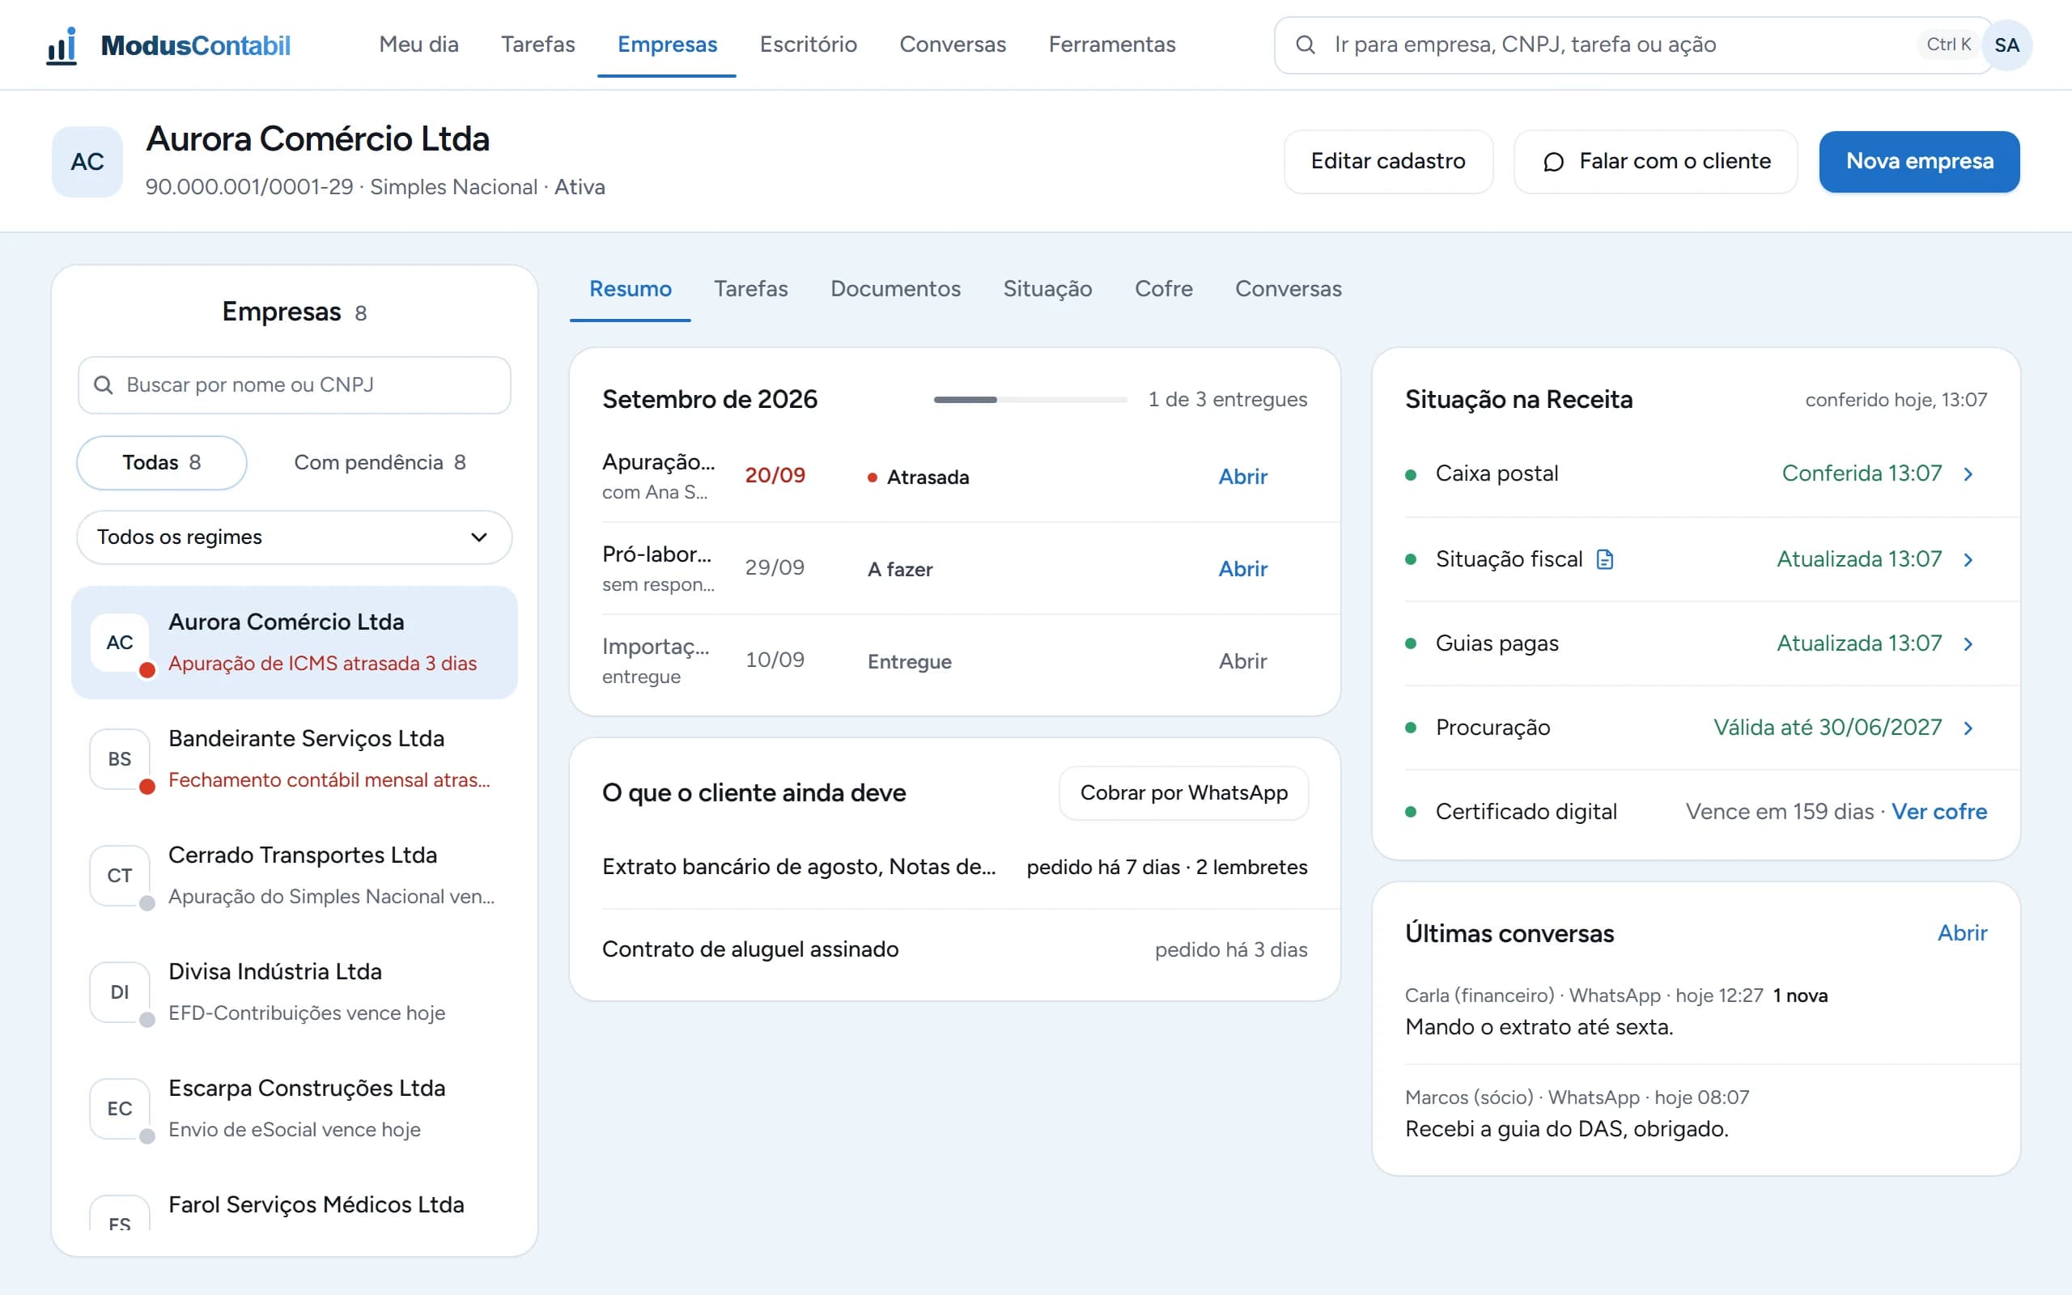The width and height of the screenshot is (2072, 1295).
Task: Select the Com pendência 8 filter
Action: [x=380, y=462]
